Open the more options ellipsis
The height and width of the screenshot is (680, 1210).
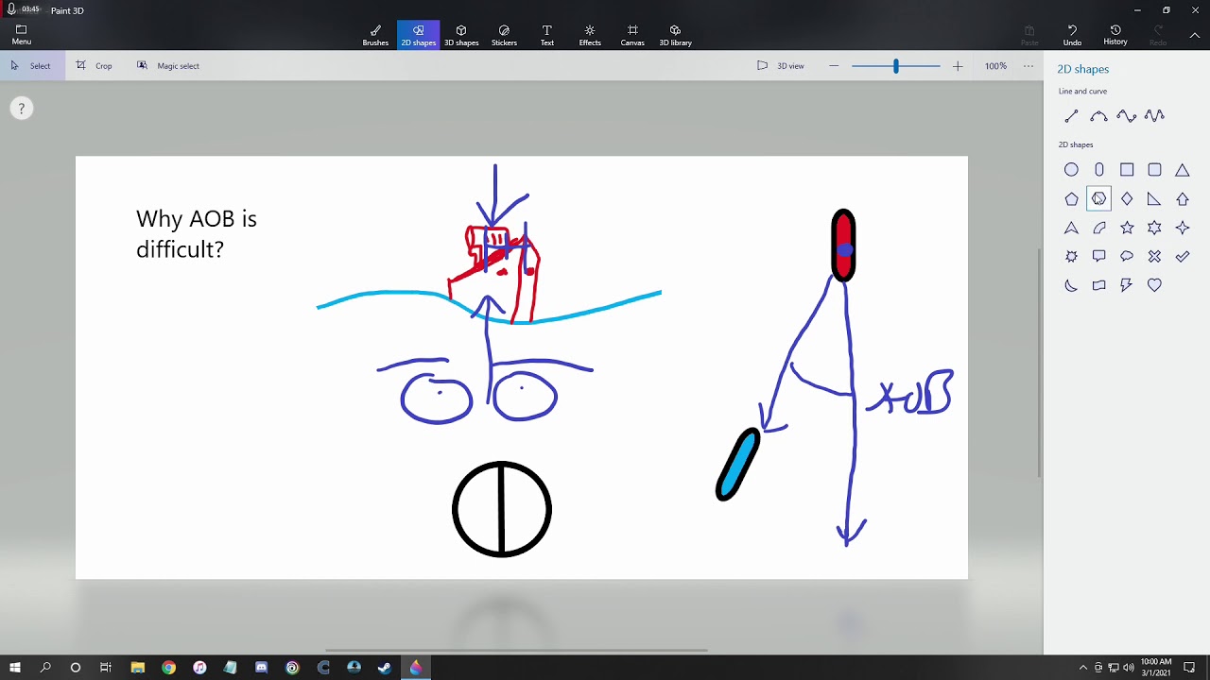tap(1028, 66)
